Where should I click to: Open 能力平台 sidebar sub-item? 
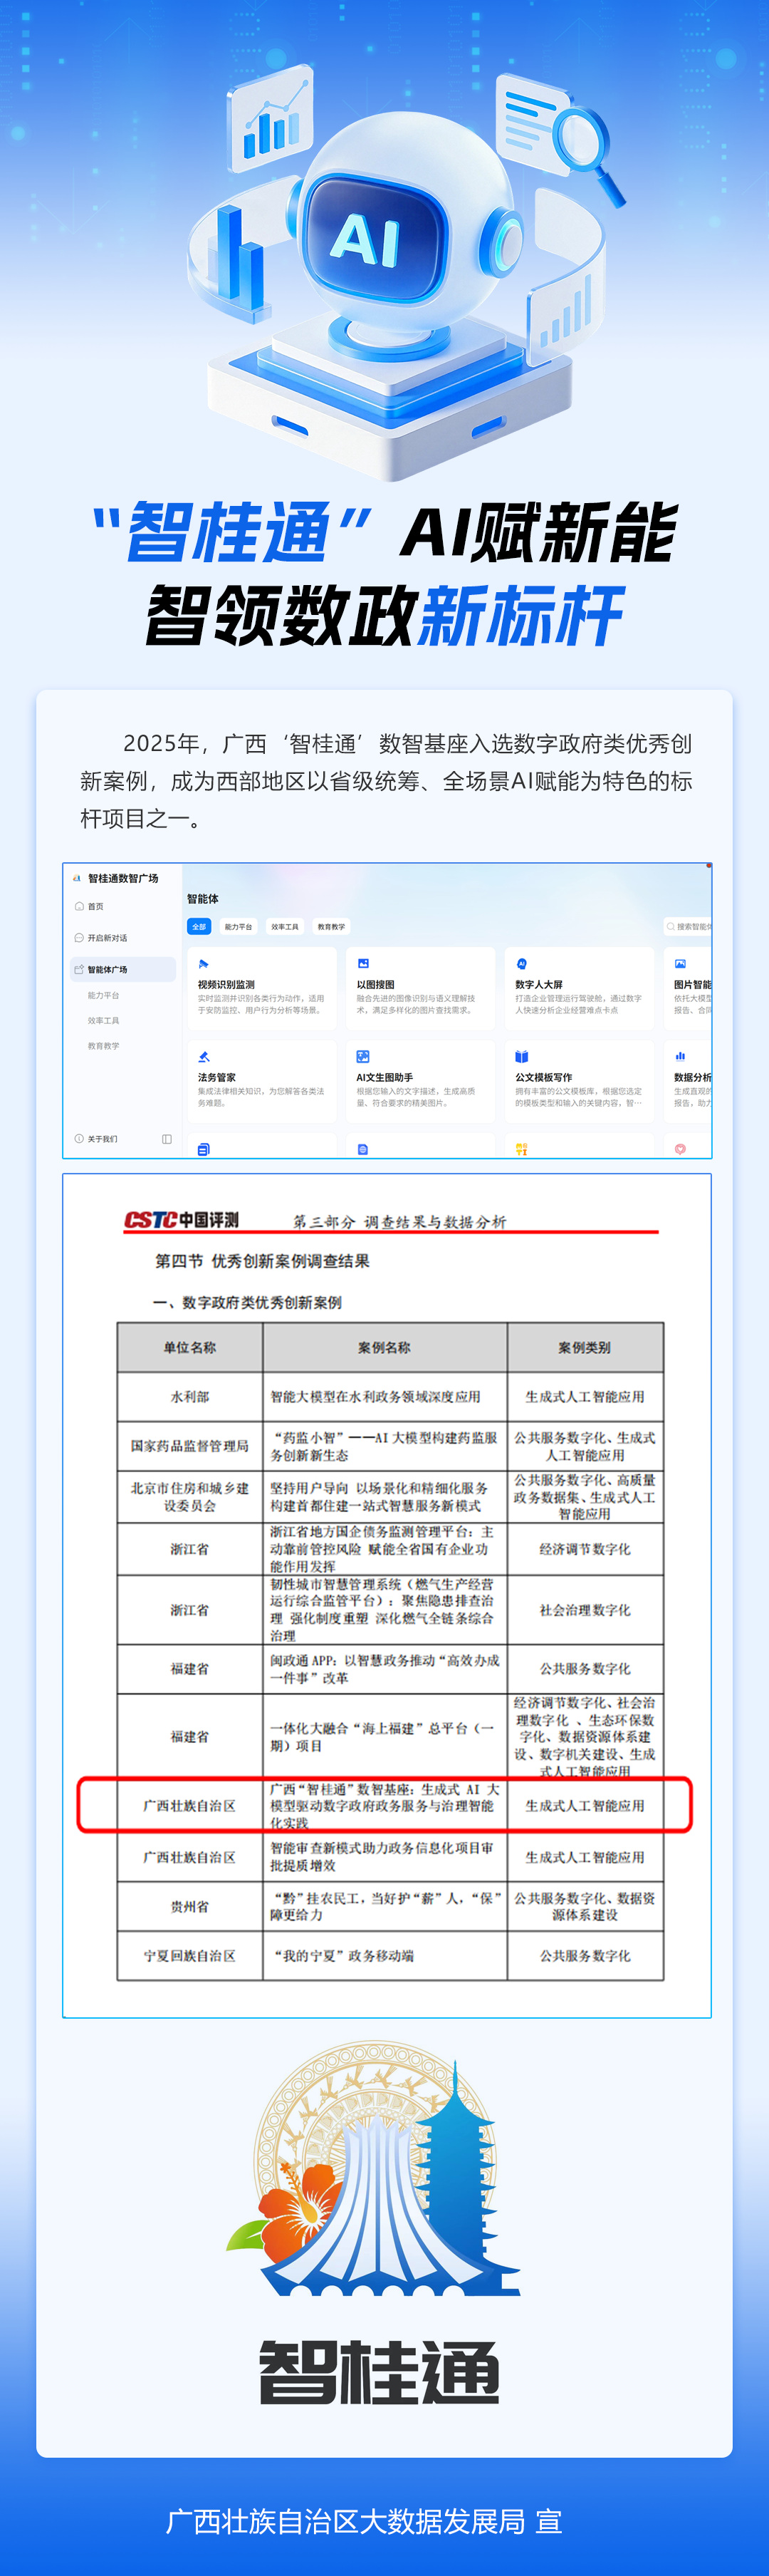pyautogui.click(x=103, y=995)
